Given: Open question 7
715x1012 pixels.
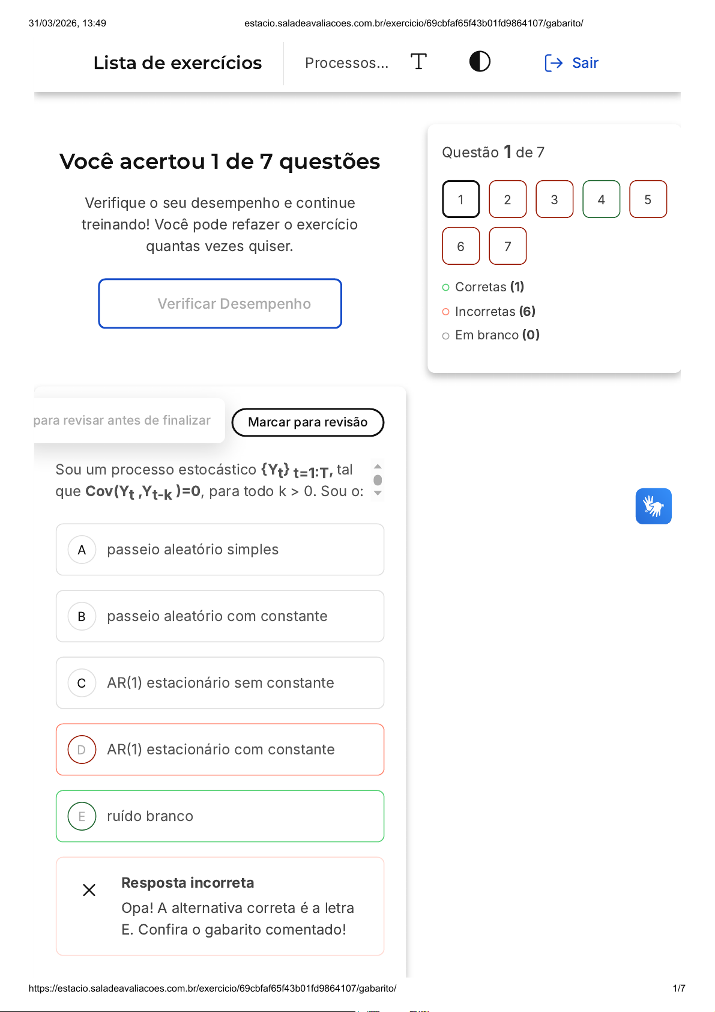Looking at the screenshot, I should 507,246.
